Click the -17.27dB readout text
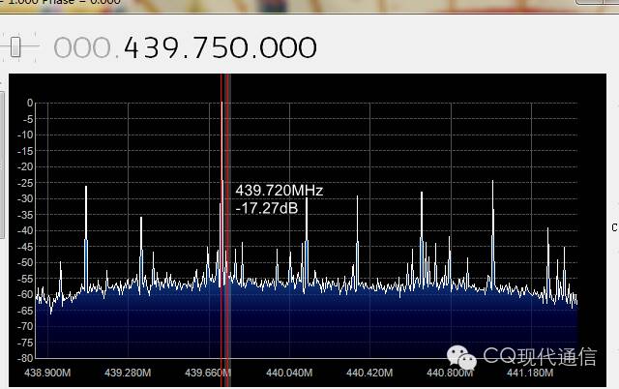 tap(267, 208)
